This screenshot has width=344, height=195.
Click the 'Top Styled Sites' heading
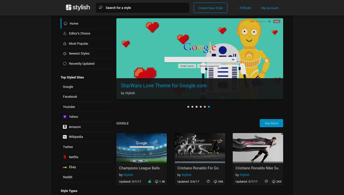72,77
